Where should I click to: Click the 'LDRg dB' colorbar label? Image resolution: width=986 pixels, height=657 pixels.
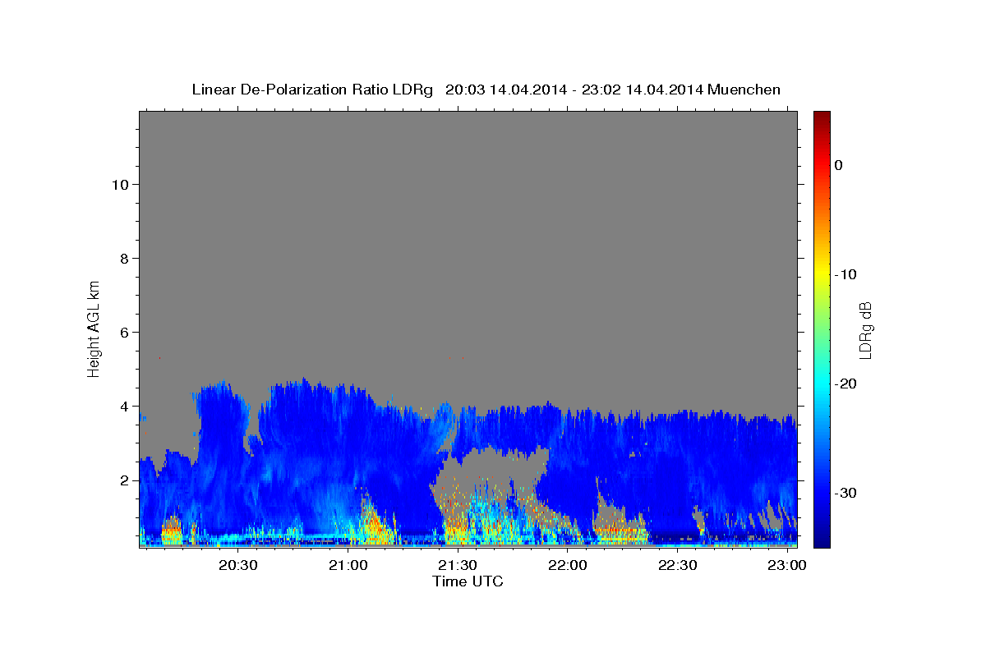click(864, 329)
